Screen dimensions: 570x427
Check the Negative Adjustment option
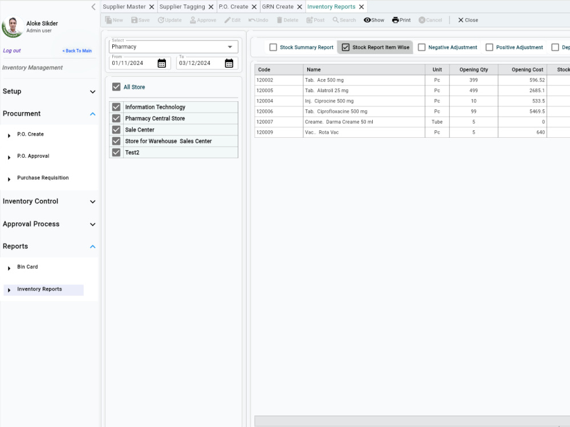pos(422,47)
